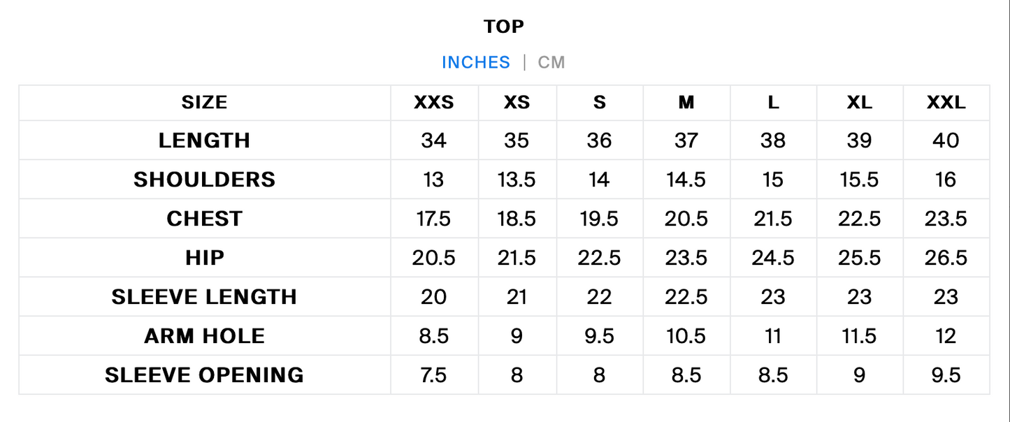Click the XXS sleeve opening value 7.5
The image size is (1010, 422).
[433, 375]
